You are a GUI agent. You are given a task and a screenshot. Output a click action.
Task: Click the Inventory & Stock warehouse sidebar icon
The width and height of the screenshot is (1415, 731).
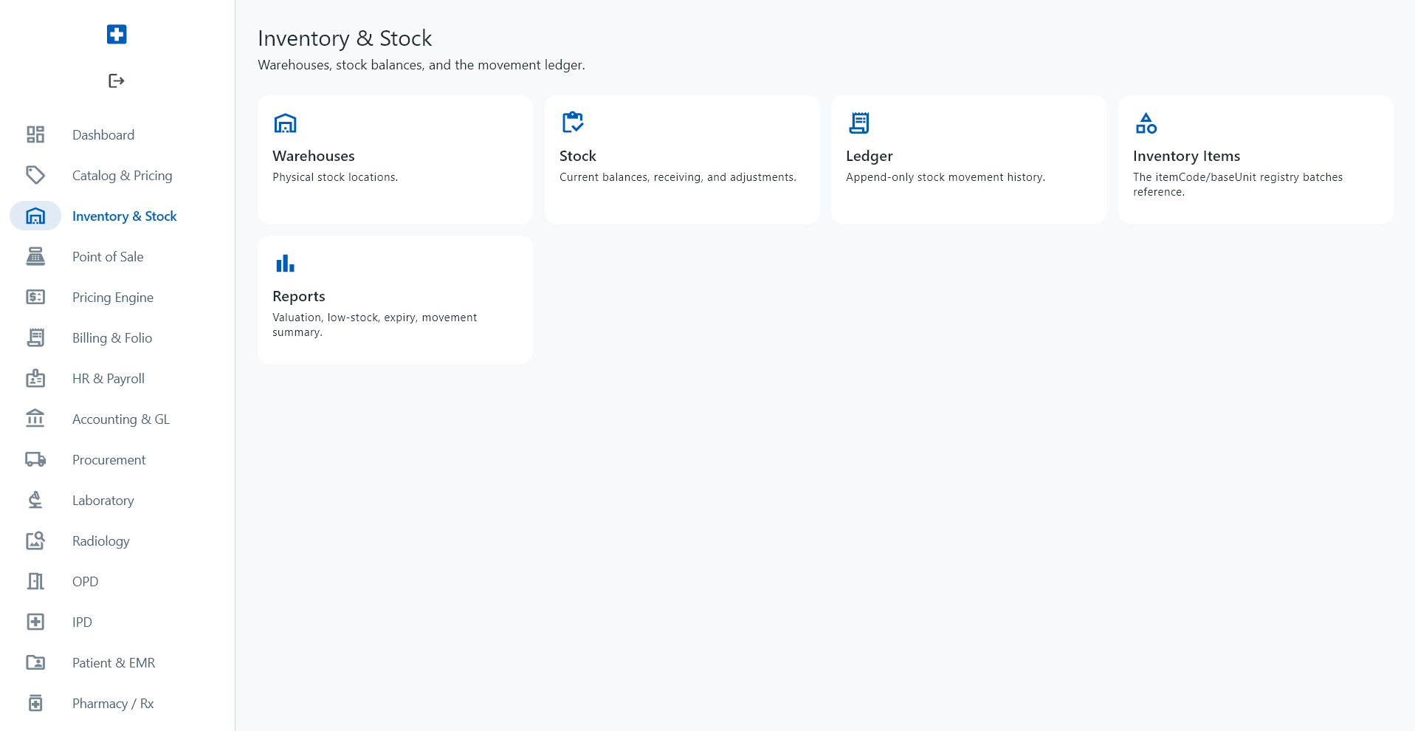[x=35, y=216]
